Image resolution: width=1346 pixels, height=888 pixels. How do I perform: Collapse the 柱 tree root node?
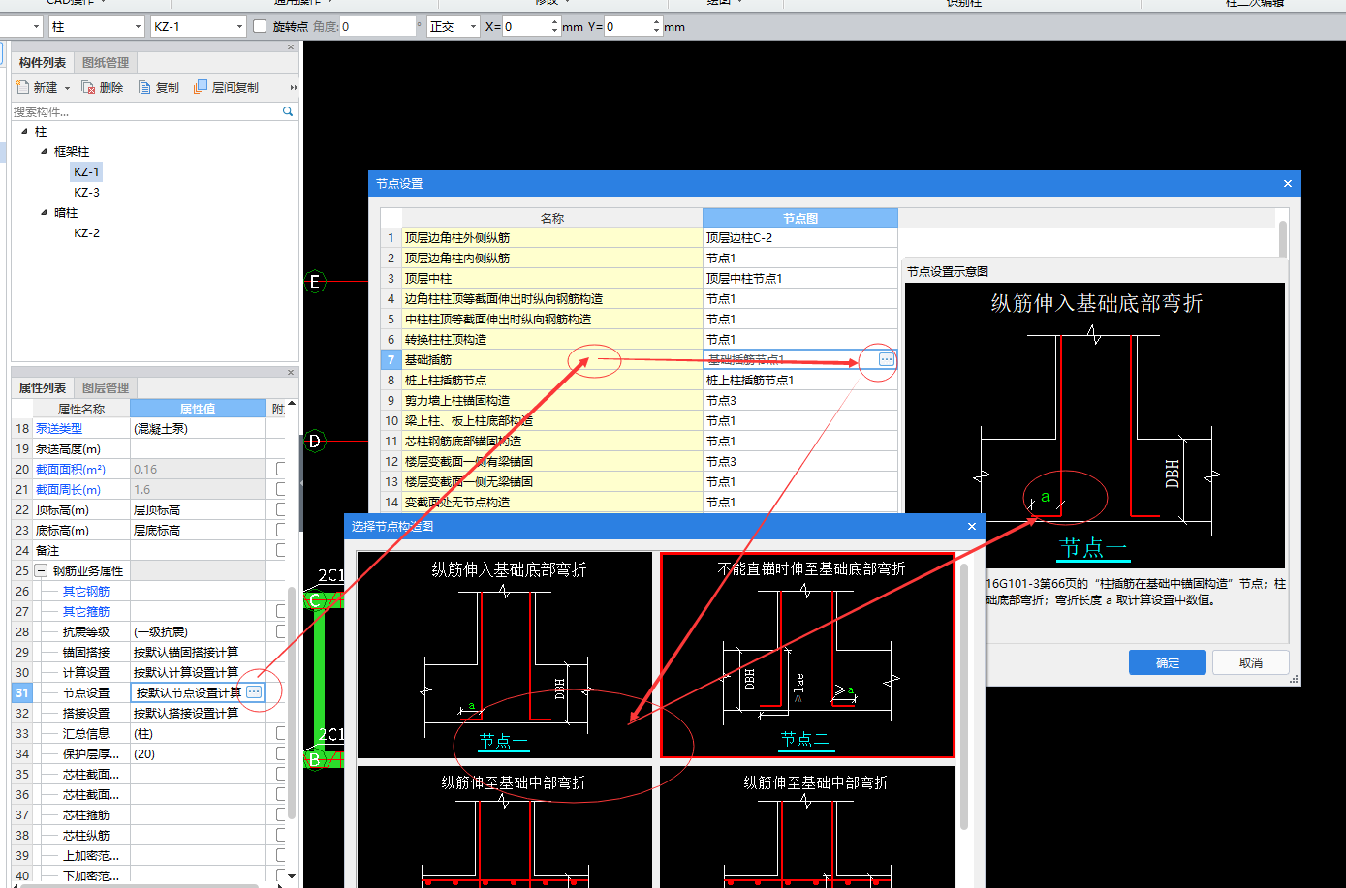[24, 131]
